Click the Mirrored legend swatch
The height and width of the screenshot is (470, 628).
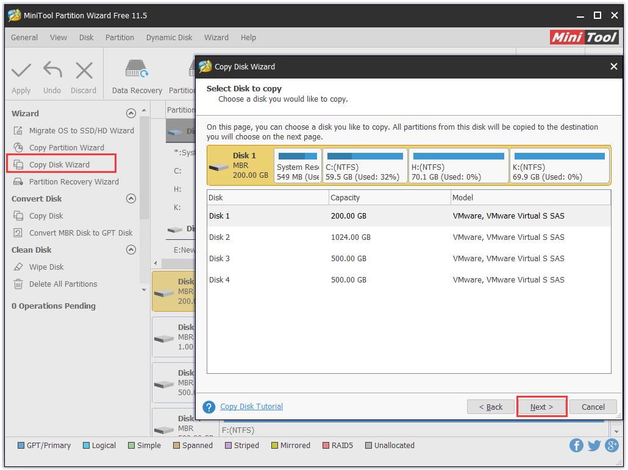[x=275, y=446]
